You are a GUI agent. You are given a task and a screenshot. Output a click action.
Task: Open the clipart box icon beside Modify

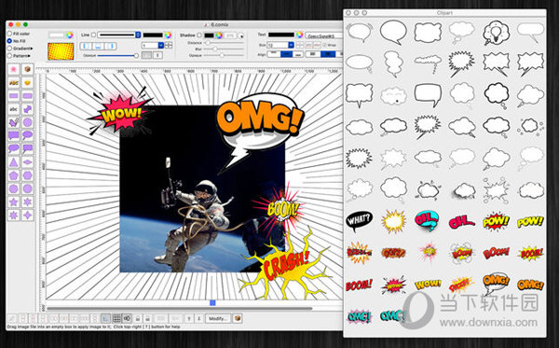(x=237, y=318)
